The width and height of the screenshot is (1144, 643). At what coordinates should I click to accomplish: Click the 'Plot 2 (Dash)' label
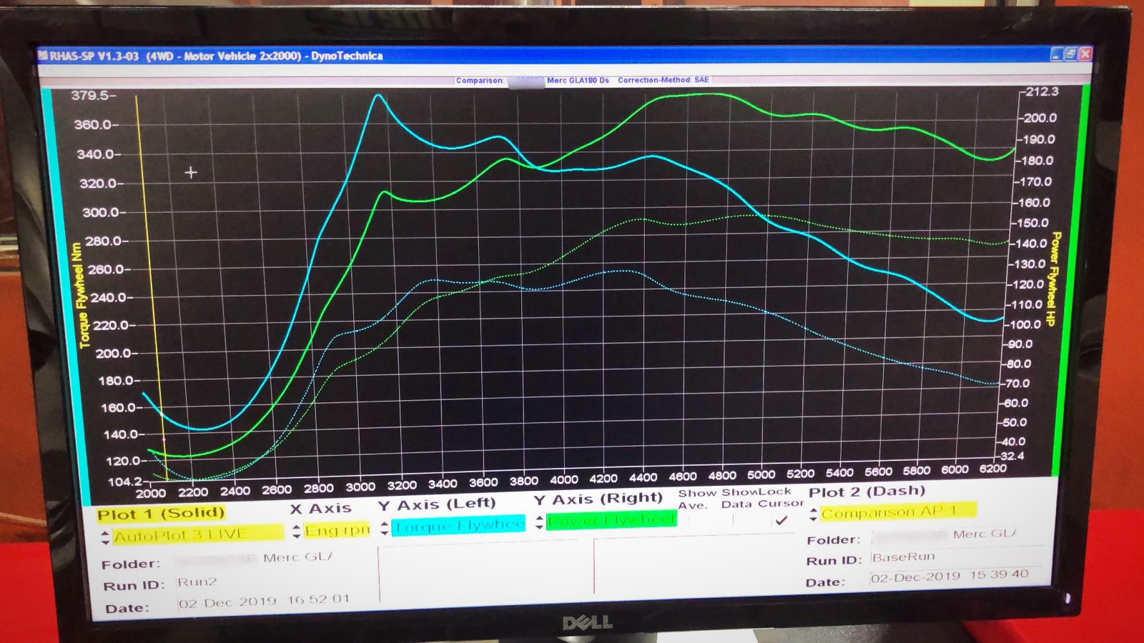coord(867,492)
